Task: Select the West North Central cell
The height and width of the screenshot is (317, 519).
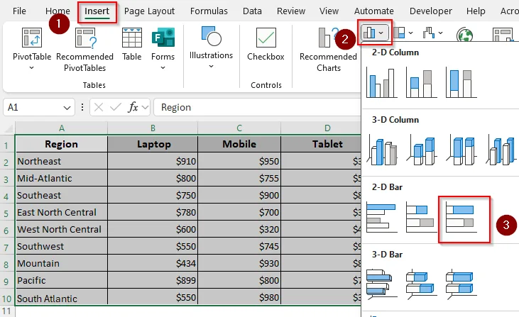Action: pos(62,229)
